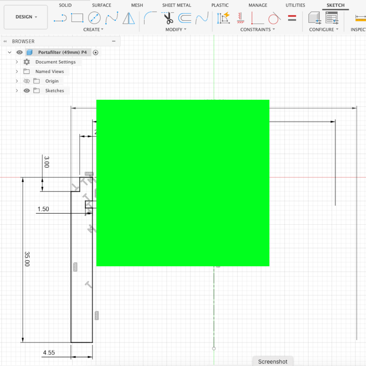Select the 2-Point Rectangle tool
The width and height of the screenshot is (366, 366).
77,18
